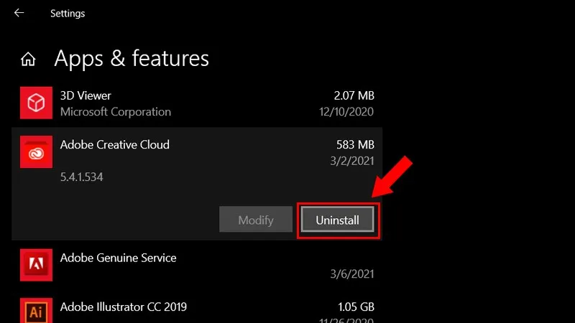
Task: Select the Adobe Illustrator CC 2019 name
Action: tap(124, 307)
